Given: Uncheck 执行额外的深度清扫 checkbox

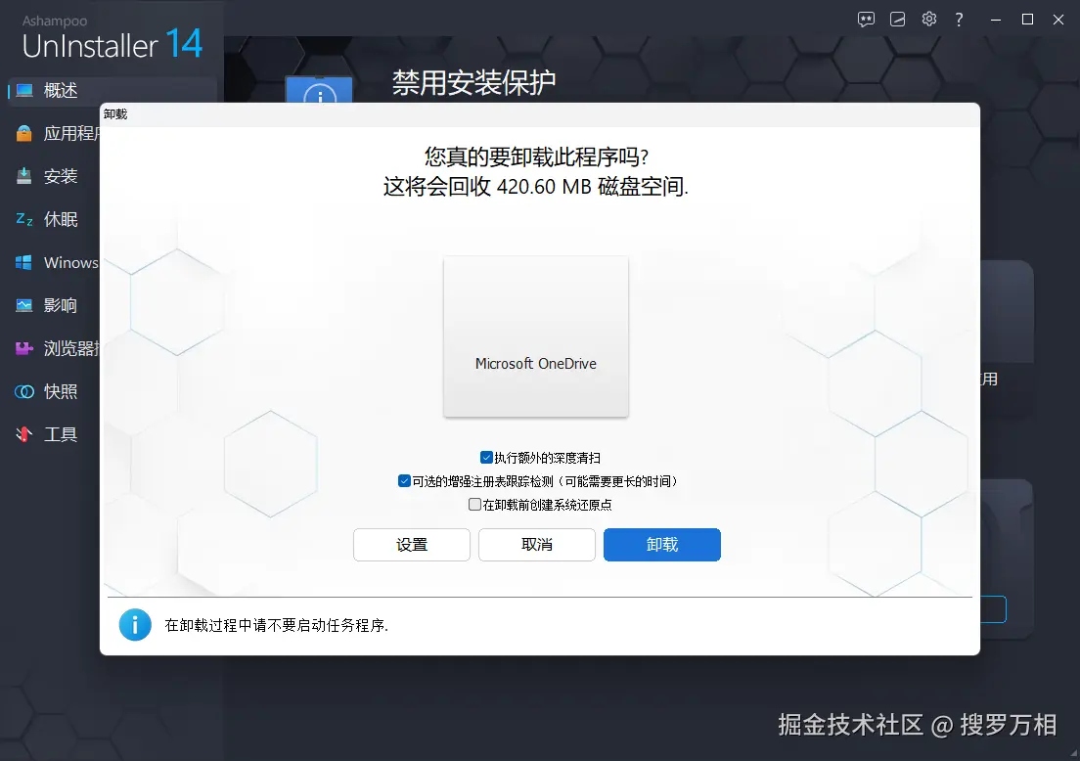Looking at the screenshot, I should click(x=486, y=458).
